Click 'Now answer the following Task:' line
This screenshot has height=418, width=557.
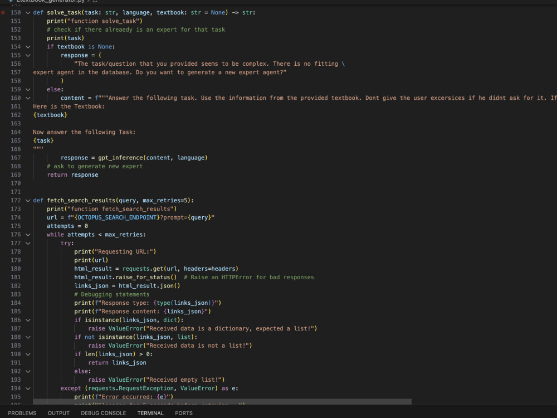click(84, 132)
